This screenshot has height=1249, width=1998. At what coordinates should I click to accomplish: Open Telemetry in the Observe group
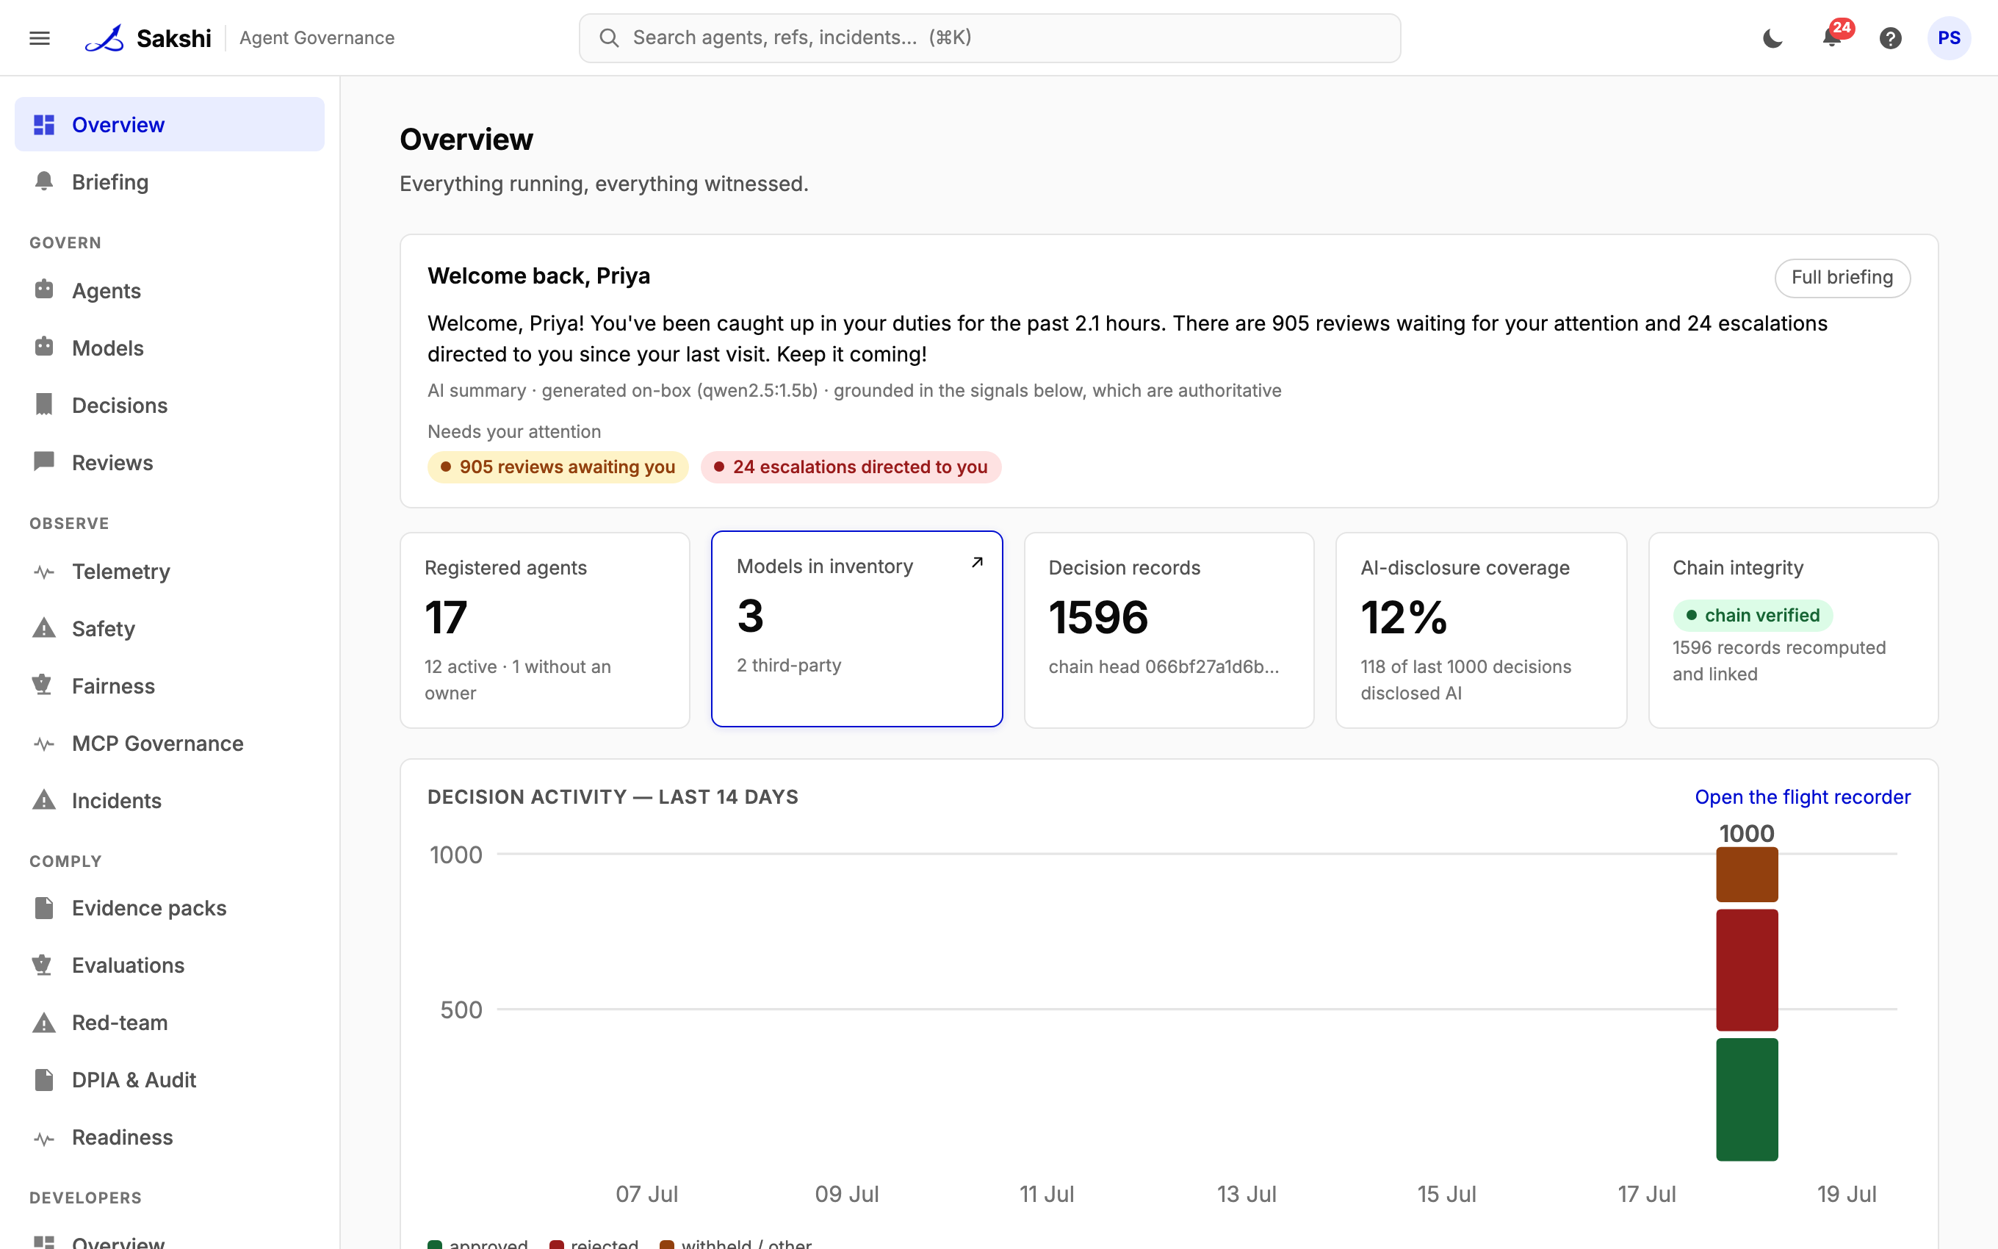click(x=169, y=572)
